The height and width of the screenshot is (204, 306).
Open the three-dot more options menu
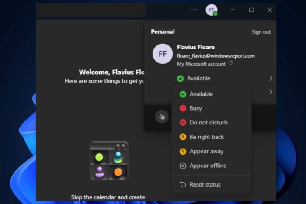tap(194, 10)
